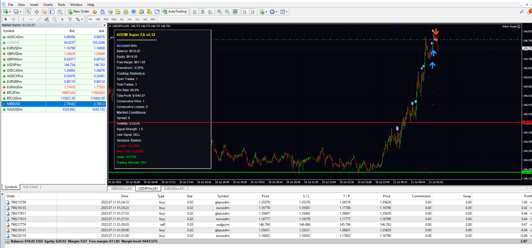The height and width of the screenshot is (248, 532).
Task: Expand the Indicators list dropdown arrow
Action: pyautogui.click(x=266, y=12)
